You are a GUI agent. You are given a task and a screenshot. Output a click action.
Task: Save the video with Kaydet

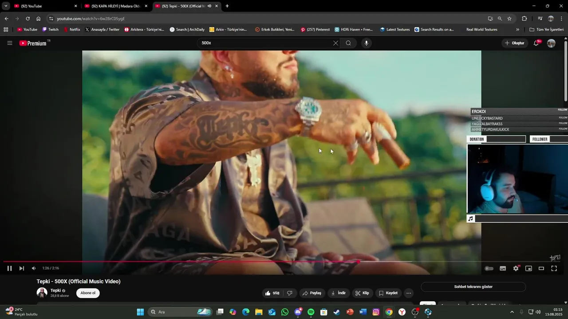(388, 293)
